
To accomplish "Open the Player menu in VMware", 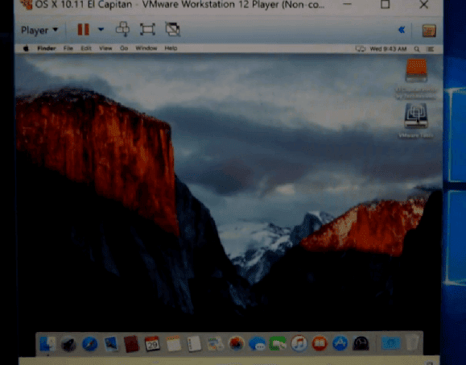I will [39, 30].
